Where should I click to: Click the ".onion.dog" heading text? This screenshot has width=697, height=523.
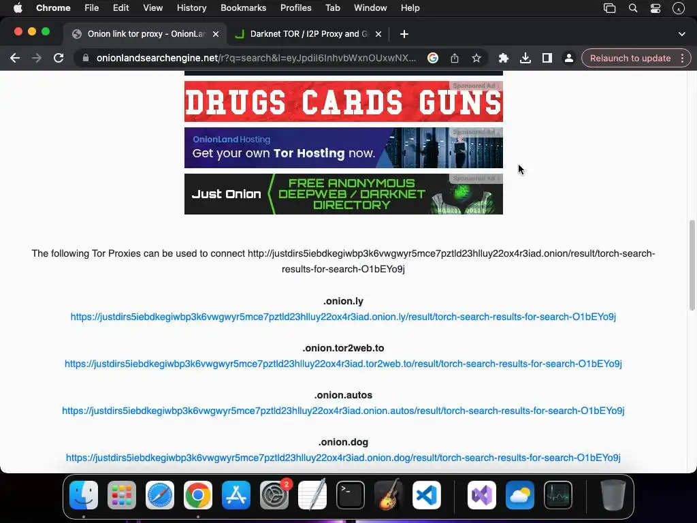tap(343, 442)
